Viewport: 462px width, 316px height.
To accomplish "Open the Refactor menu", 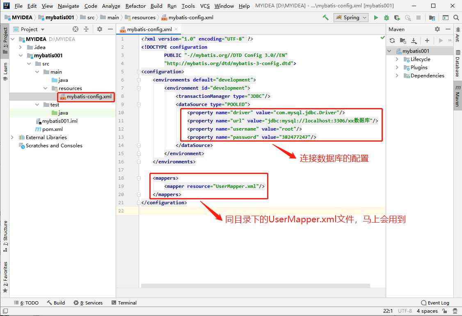I will point(135,6).
